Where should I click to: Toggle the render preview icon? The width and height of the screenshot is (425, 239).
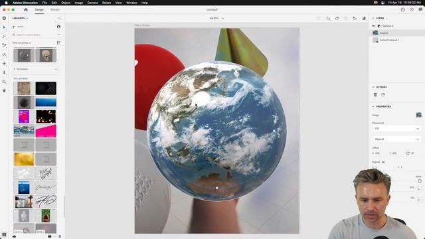coord(364,19)
